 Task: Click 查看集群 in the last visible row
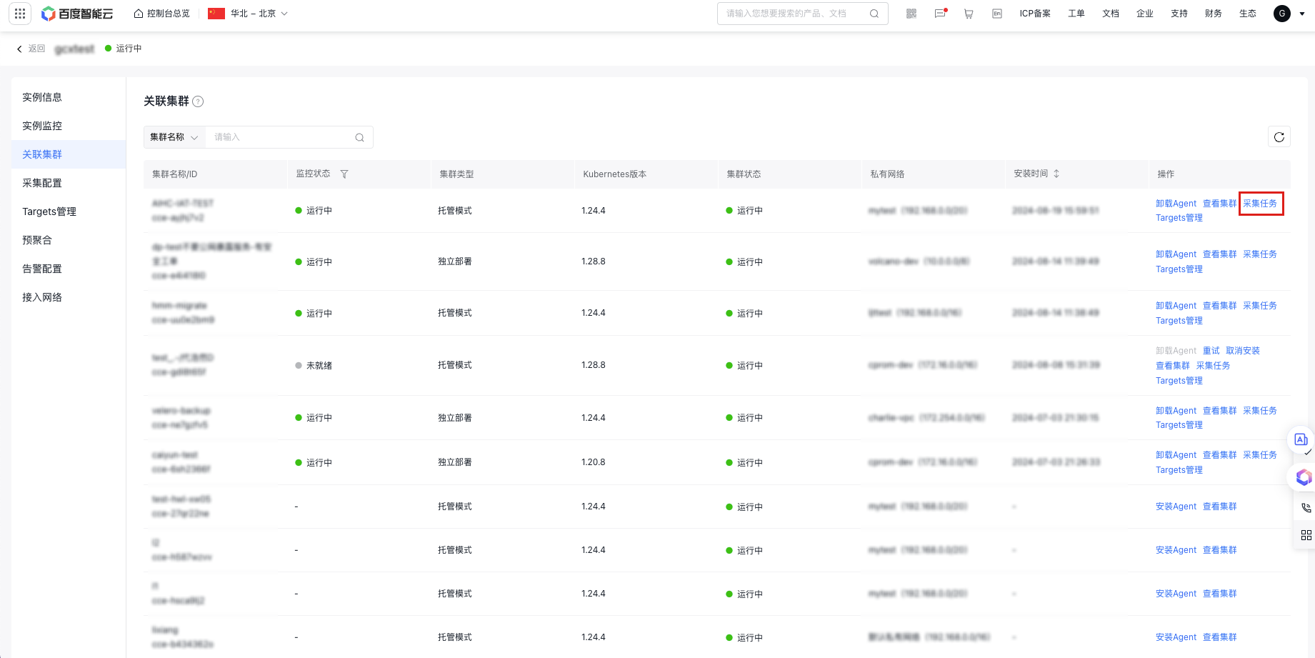(x=1219, y=637)
